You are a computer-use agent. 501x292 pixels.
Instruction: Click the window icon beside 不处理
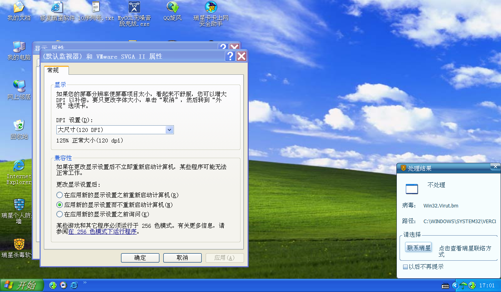(x=412, y=189)
